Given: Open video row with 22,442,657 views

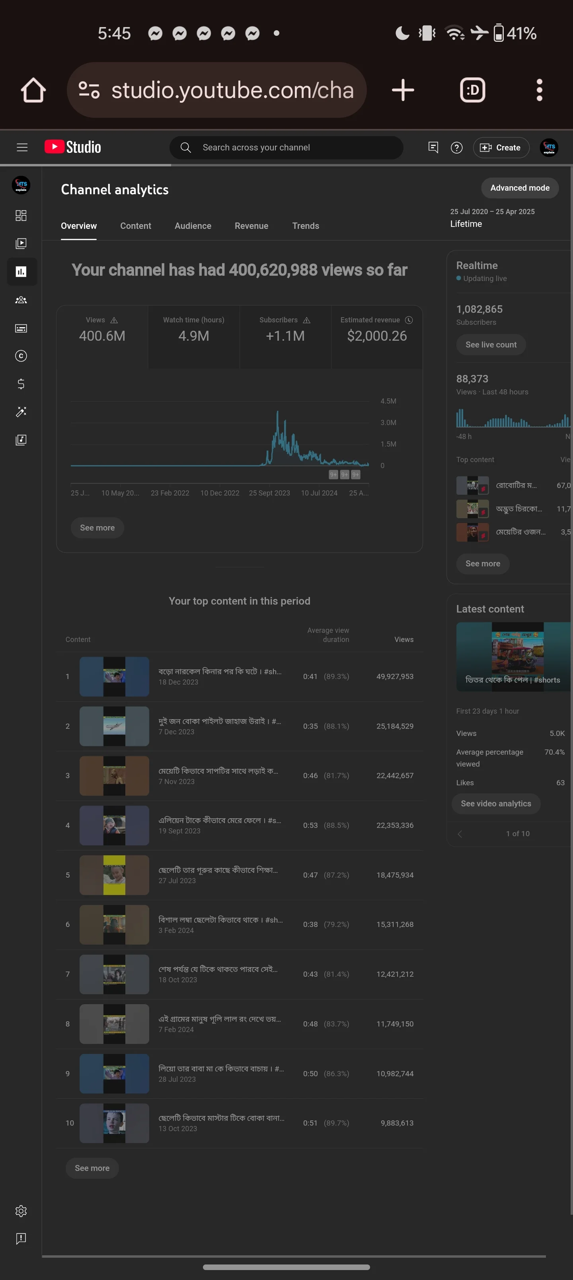Looking at the screenshot, I should click(240, 776).
